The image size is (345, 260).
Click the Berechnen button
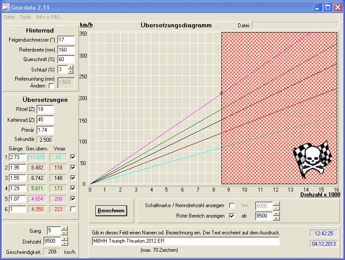[x=111, y=211]
